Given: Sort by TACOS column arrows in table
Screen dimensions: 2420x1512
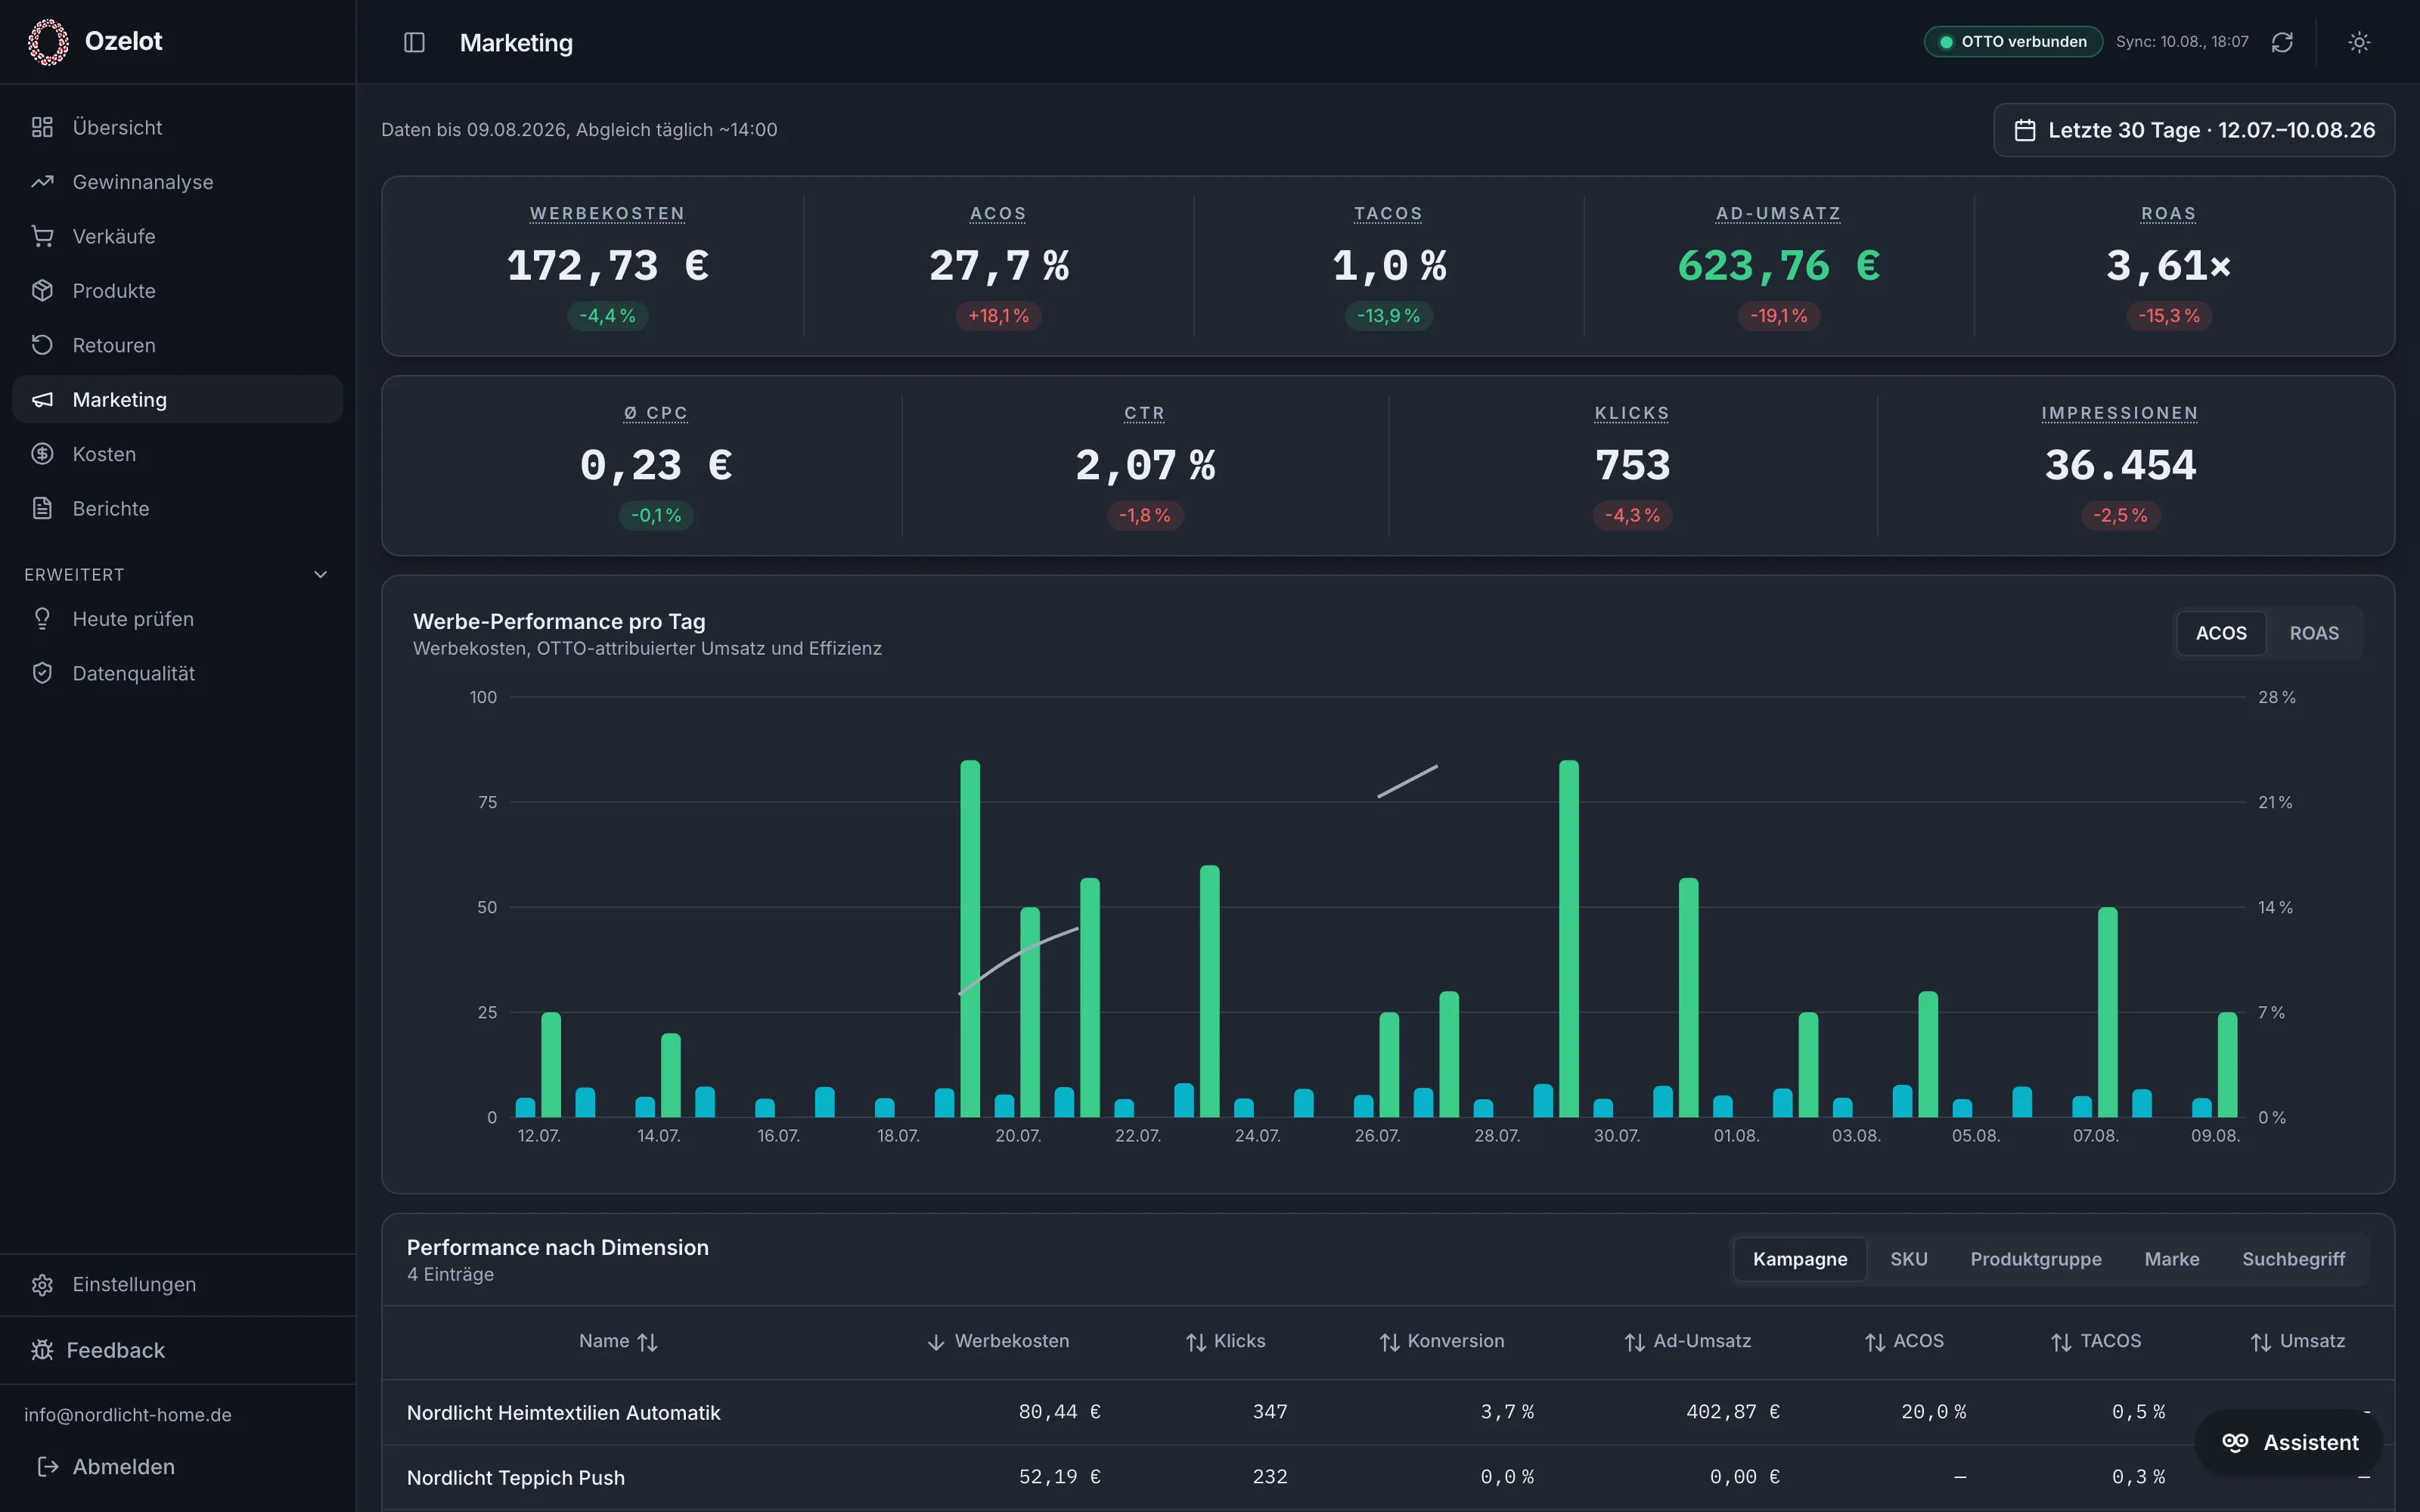Looking at the screenshot, I should click(2061, 1342).
